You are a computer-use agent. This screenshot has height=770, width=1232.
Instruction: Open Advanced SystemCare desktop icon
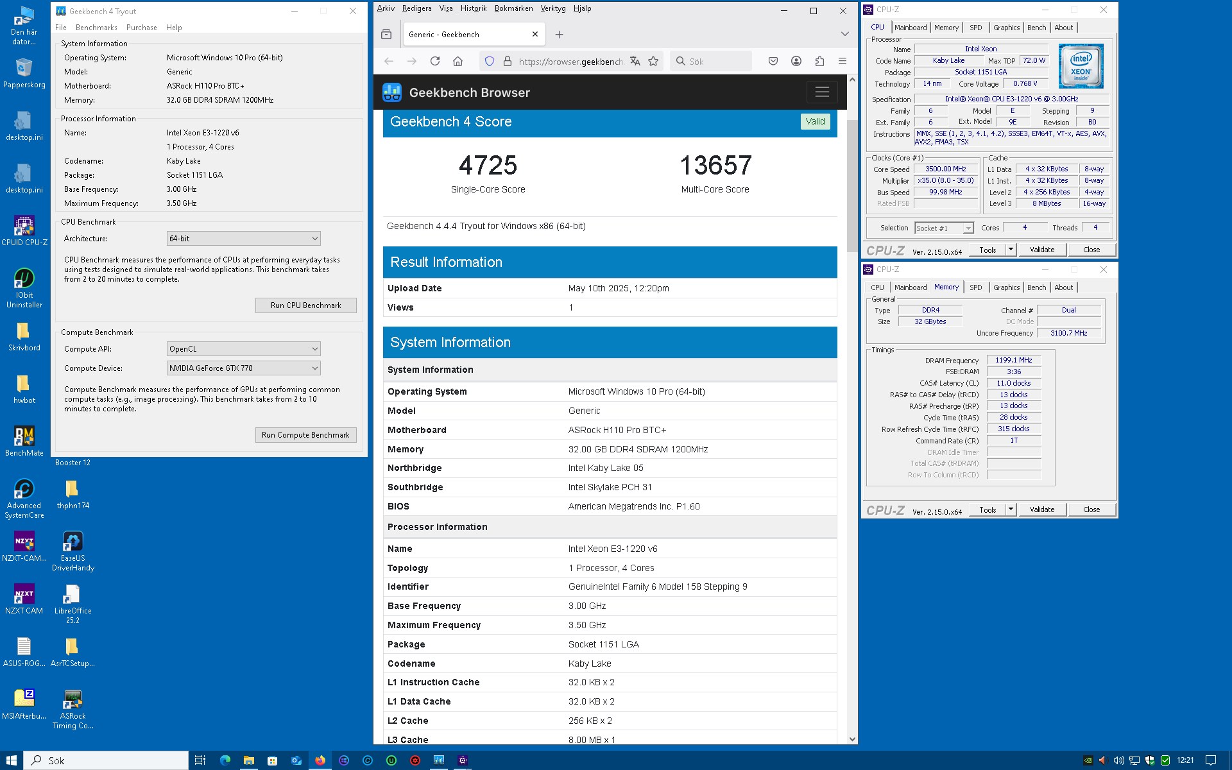pyautogui.click(x=24, y=499)
